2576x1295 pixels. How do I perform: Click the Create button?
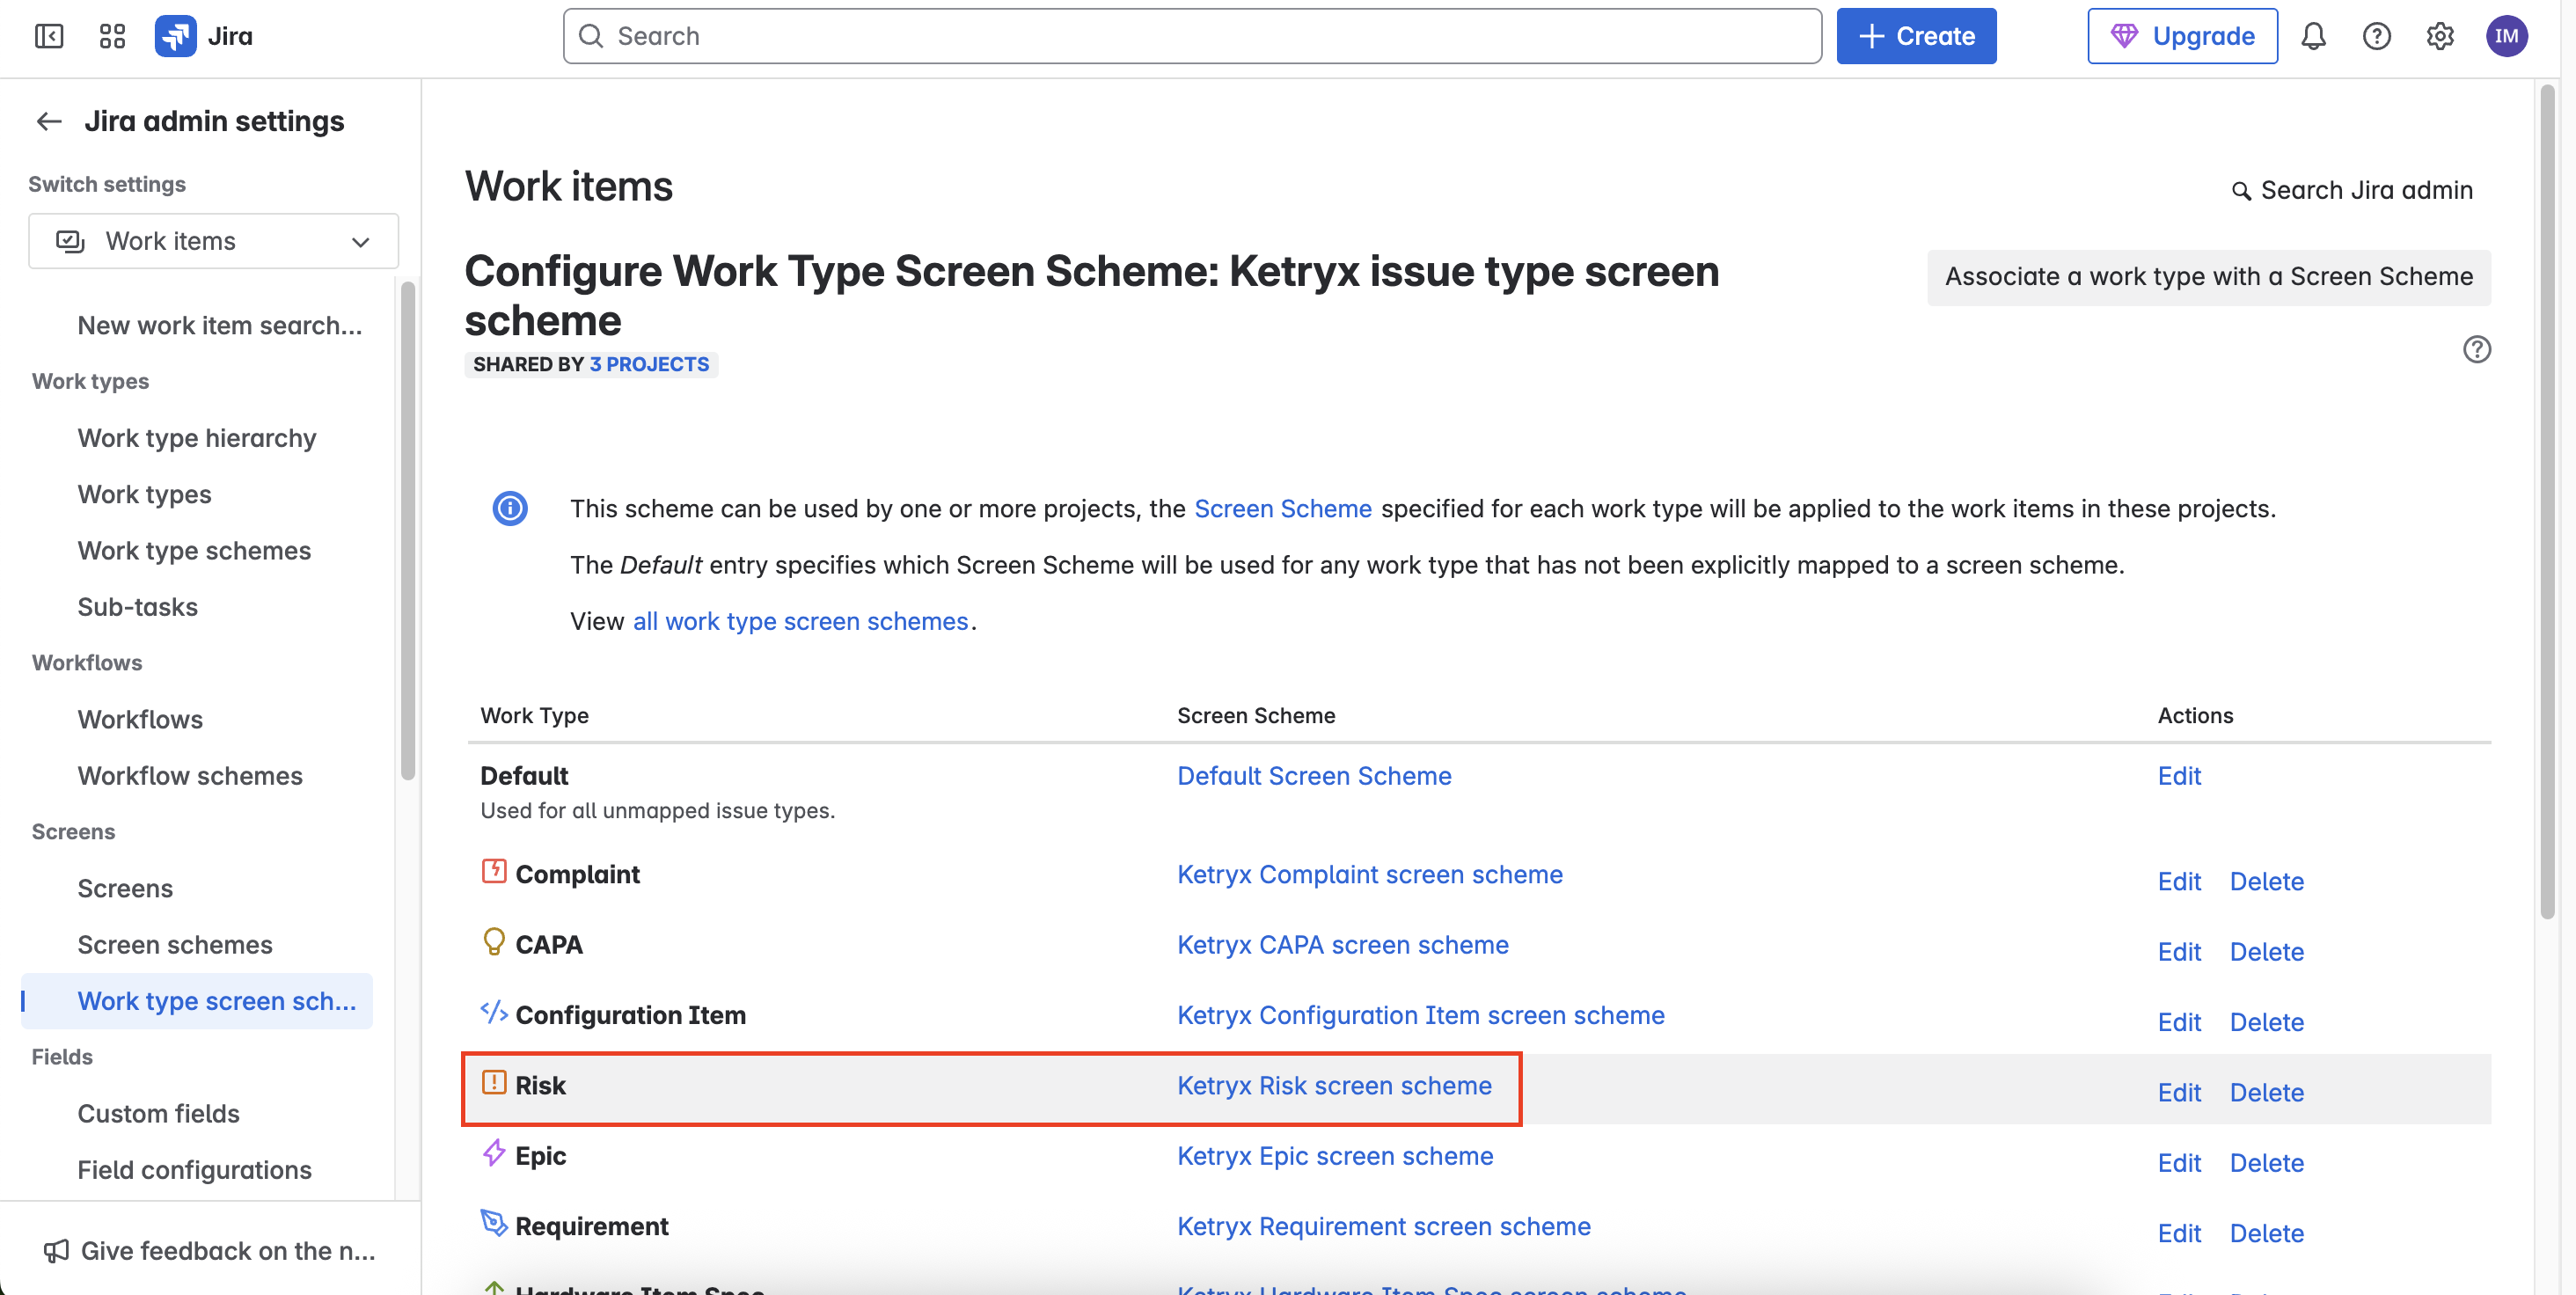pyautogui.click(x=1916, y=36)
